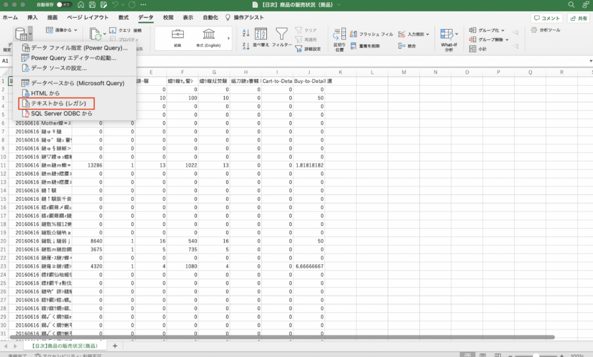This screenshot has width=593, height=357.
Task: Toggle the Get Data dropdown arrow
Action: 30,34
